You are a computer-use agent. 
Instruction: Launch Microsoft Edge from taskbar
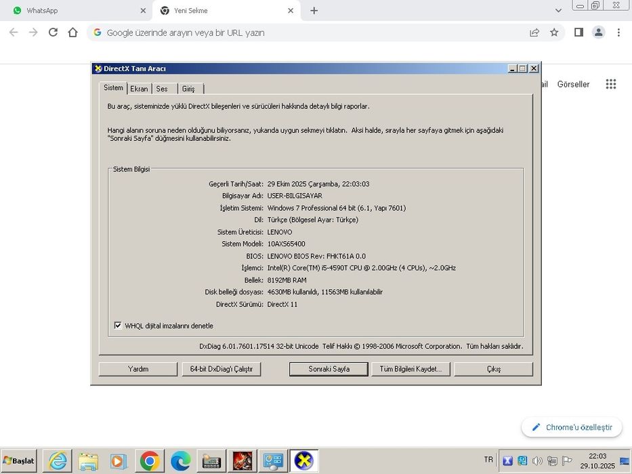pos(181,460)
